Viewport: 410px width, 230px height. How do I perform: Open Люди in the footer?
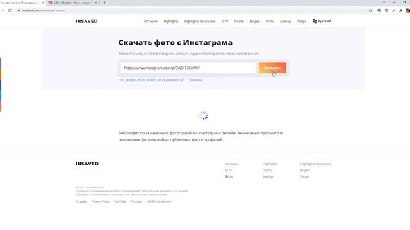304,176
